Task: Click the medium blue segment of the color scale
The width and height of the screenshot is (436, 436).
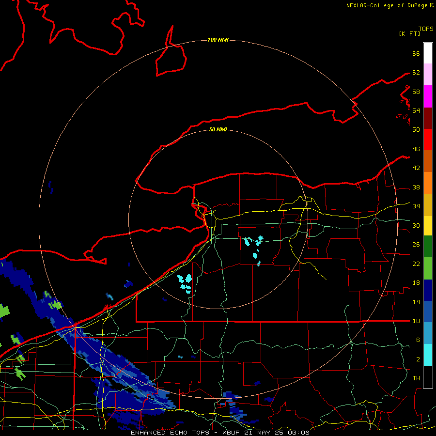Action: (x=428, y=311)
